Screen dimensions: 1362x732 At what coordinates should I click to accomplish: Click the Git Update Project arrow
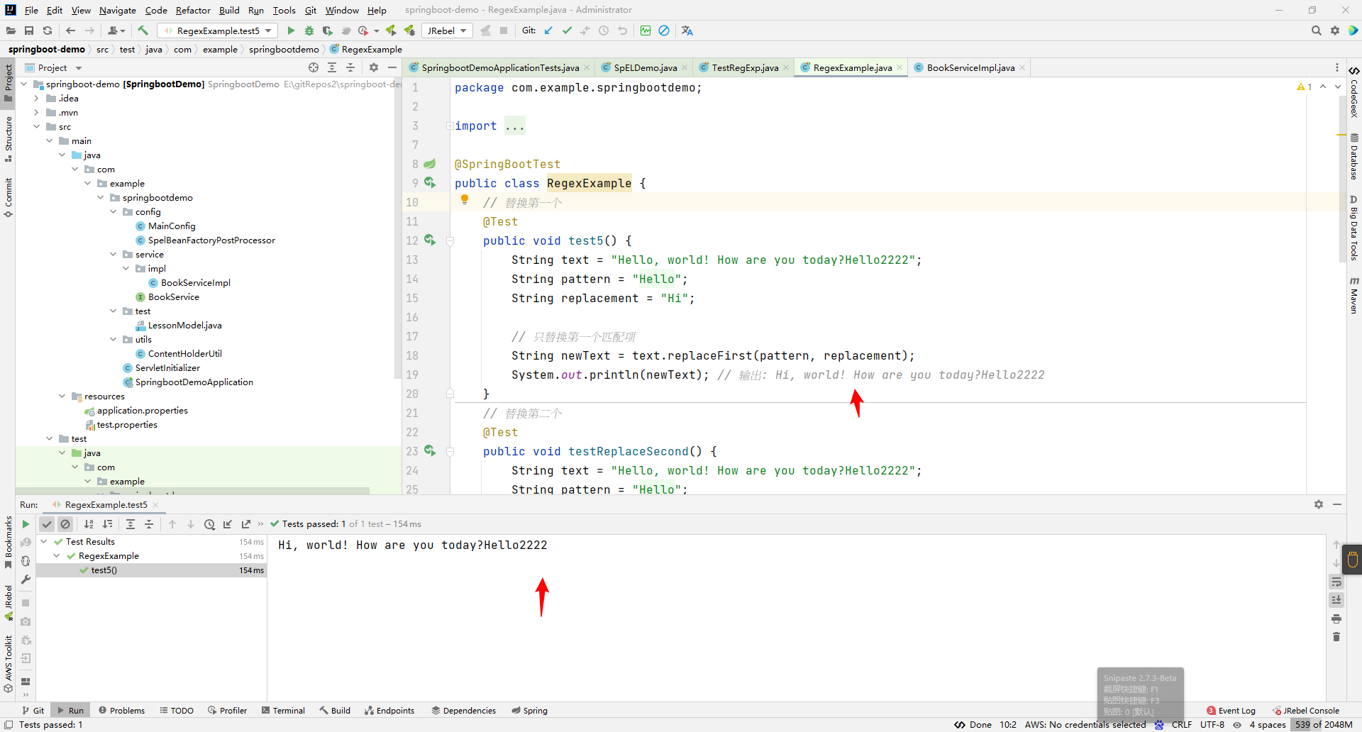[548, 30]
